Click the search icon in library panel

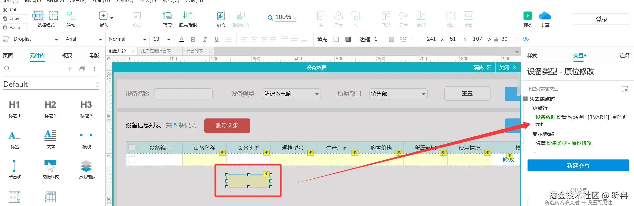pos(7,69)
